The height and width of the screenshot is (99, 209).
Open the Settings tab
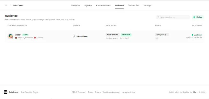[x=147, y=5]
